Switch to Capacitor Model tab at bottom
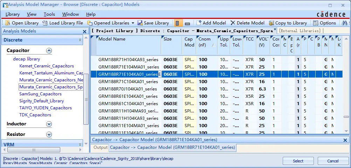351x168 pixels. (173, 147)
